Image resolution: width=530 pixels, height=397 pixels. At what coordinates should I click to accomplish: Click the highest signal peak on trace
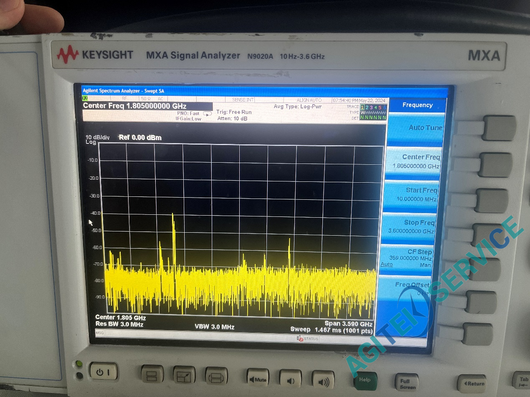tap(173, 214)
